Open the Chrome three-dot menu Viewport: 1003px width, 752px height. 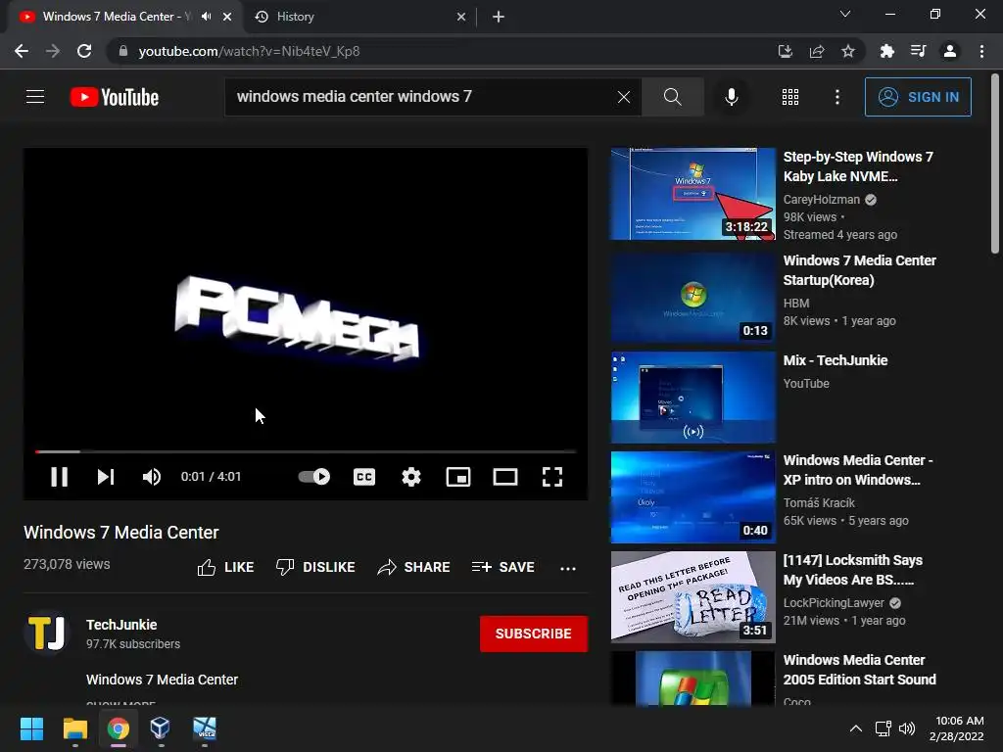(x=981, y=51)
